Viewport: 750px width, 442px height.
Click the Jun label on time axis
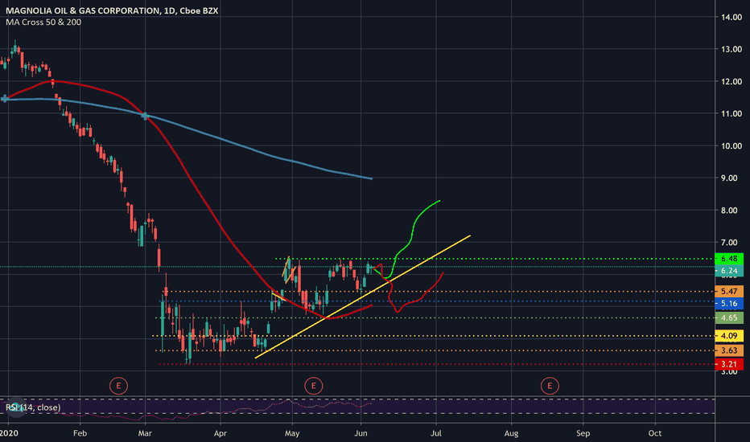[x=361, y=433]
